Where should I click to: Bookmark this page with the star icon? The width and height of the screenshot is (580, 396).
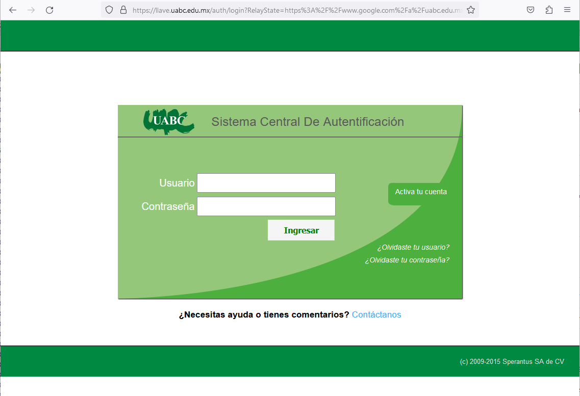pos(471,10)
